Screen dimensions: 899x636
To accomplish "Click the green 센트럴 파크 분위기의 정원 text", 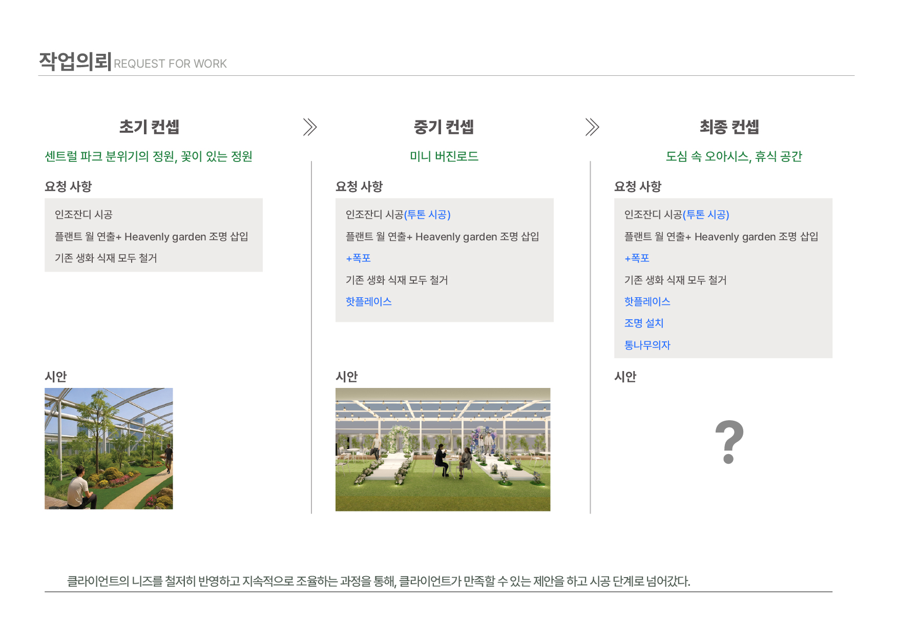I will [x=149, y=156].
